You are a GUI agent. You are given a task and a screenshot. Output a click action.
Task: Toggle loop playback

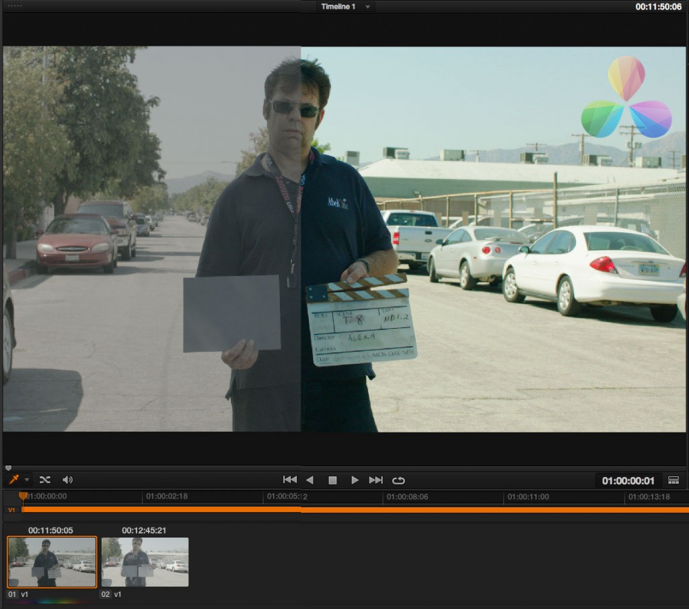point(398,480)
